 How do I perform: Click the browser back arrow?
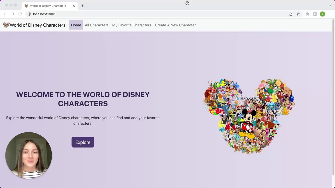5,14
